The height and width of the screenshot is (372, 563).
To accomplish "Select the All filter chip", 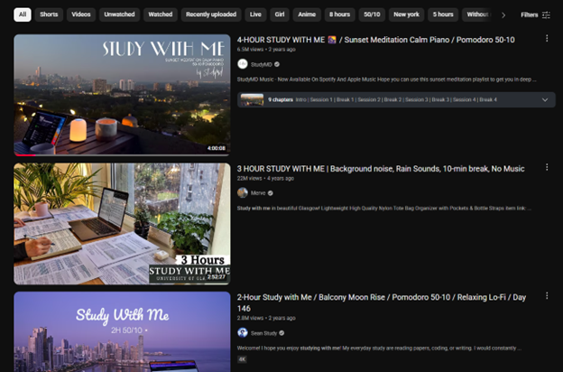I will click(x=22, y=14).
